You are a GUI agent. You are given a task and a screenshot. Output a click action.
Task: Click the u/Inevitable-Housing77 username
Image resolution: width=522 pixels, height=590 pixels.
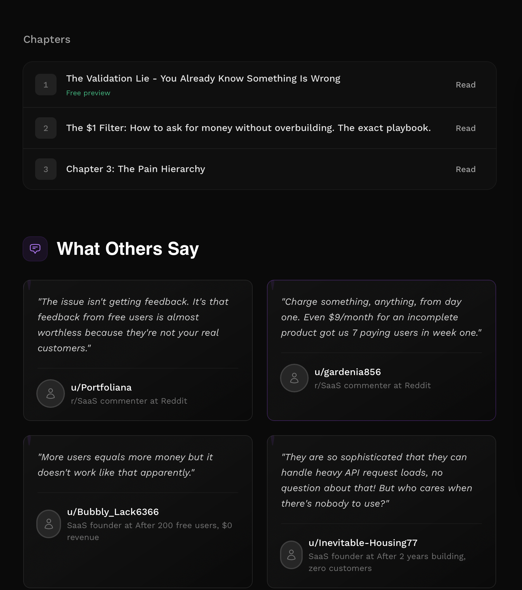(363, 543)
